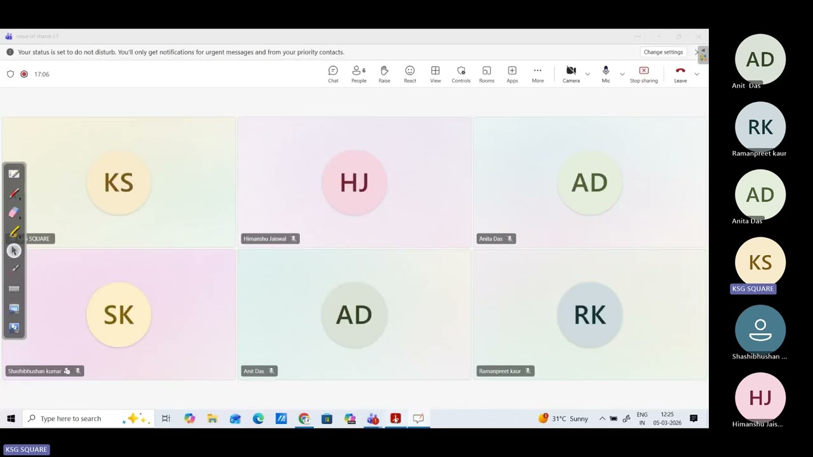Click the screen capture tool icon
This screenshot has height=457, width=813.
pyautogui.click(x=14, y=308)
